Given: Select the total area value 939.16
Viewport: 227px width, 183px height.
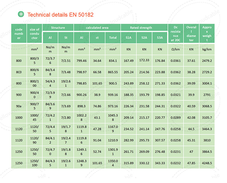Looking at the screenshot, I should (x=113, y=95).
